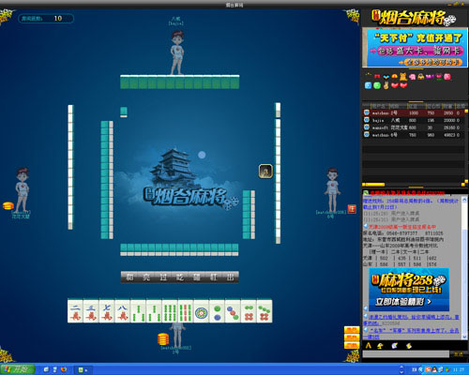Open the 麻将258 advertisement banner
469x375 pixels.
(409, 290)
